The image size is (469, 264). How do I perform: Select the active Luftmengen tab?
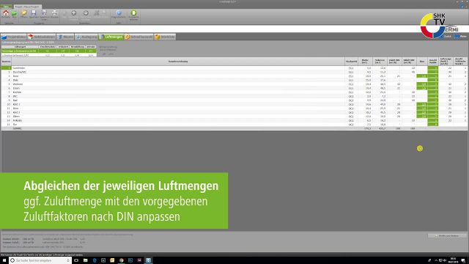tap(111, 37)
